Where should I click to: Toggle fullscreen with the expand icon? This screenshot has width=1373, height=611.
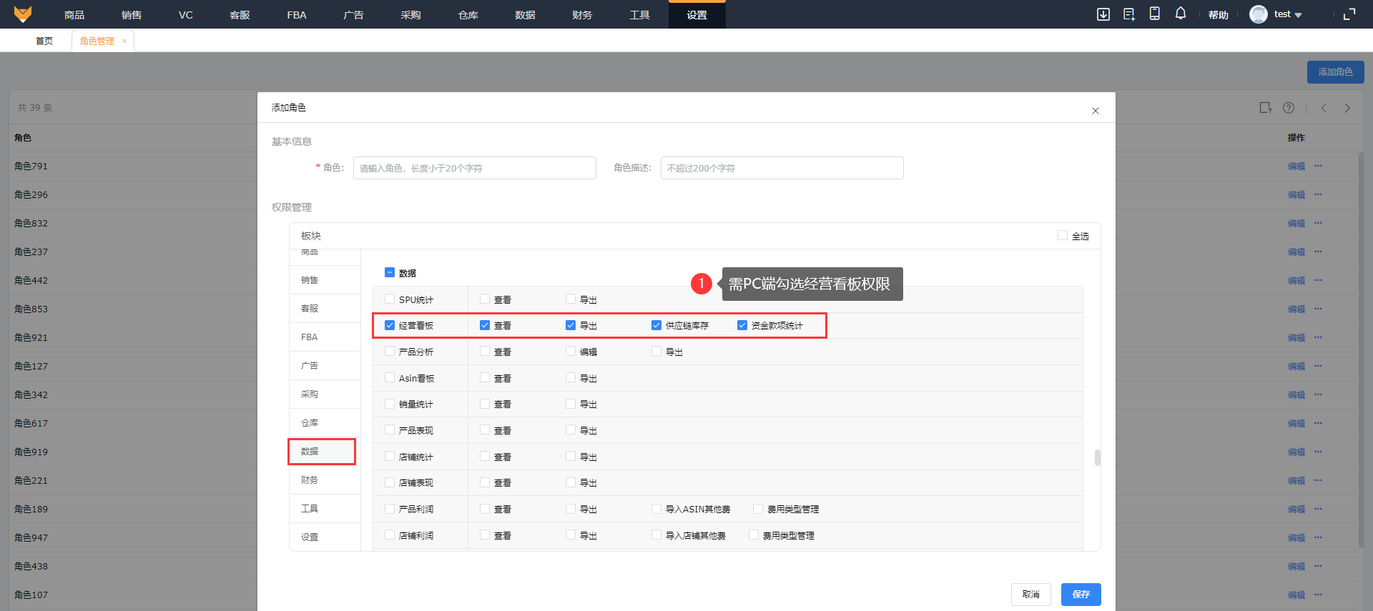pyautogui.click(x=1349, y=14)
